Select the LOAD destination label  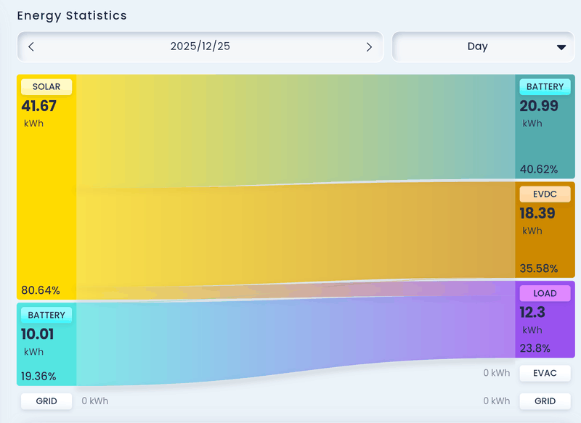tap(545, 293)
